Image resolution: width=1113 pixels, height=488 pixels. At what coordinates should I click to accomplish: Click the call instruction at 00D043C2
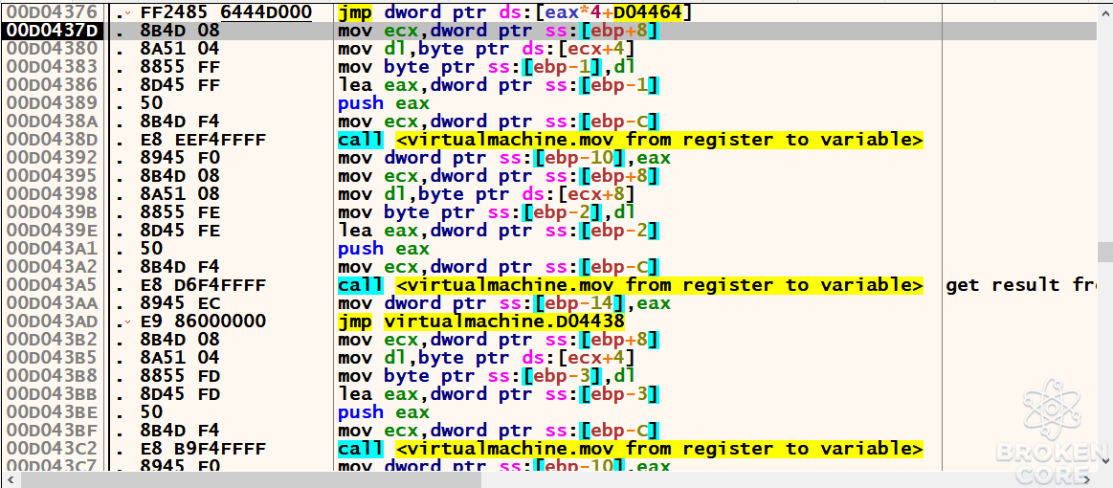(x=631, y=448)
